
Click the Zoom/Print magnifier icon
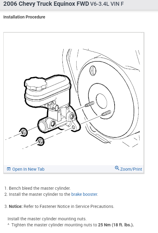[x=117, y=168]
